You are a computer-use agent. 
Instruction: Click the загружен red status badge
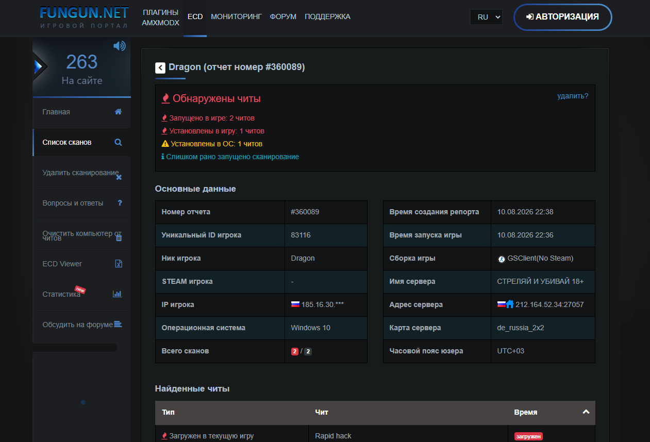[528, 436]
